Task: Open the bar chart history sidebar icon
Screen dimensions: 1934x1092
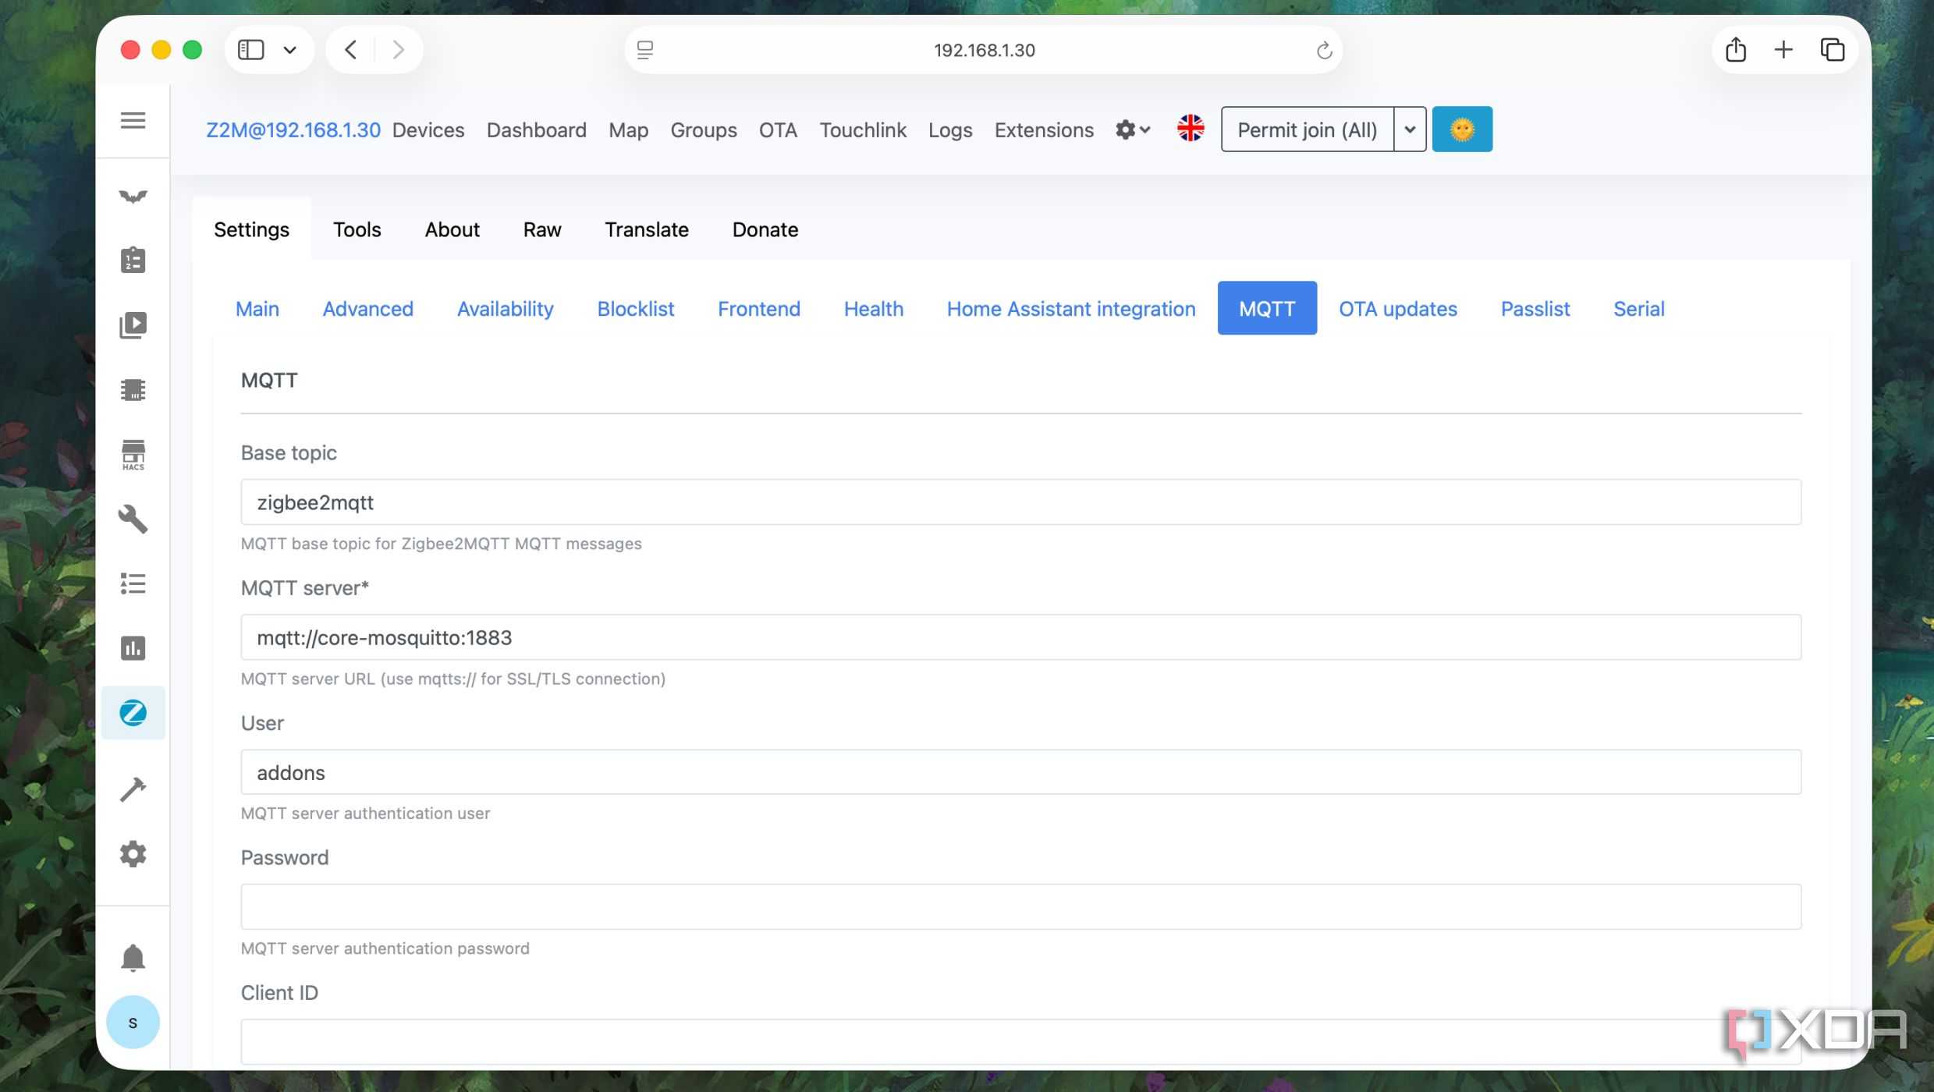Action: pyautogui.click(x=133, y=648)
